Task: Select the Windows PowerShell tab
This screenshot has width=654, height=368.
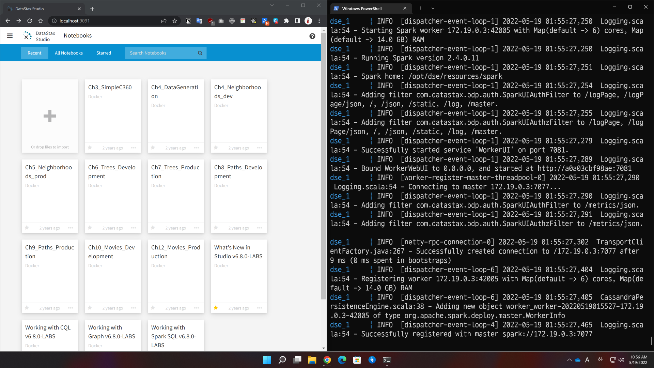Action: click(371, 9)
